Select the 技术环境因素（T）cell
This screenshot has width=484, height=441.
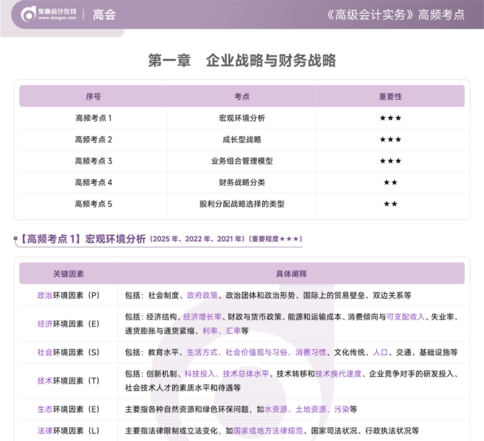point(68,380)
